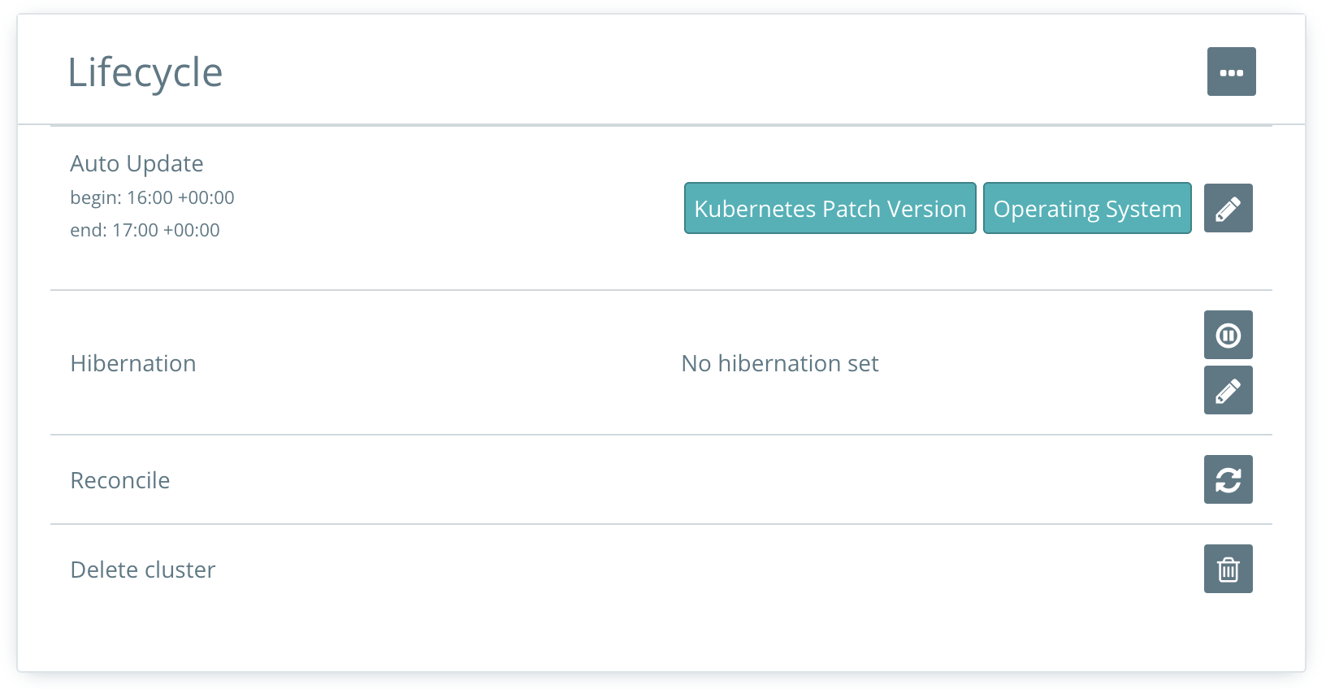This screenshot has width=1326, height=689.
Task: Click the hibernate cluster pause icon
Action: 1228,335
